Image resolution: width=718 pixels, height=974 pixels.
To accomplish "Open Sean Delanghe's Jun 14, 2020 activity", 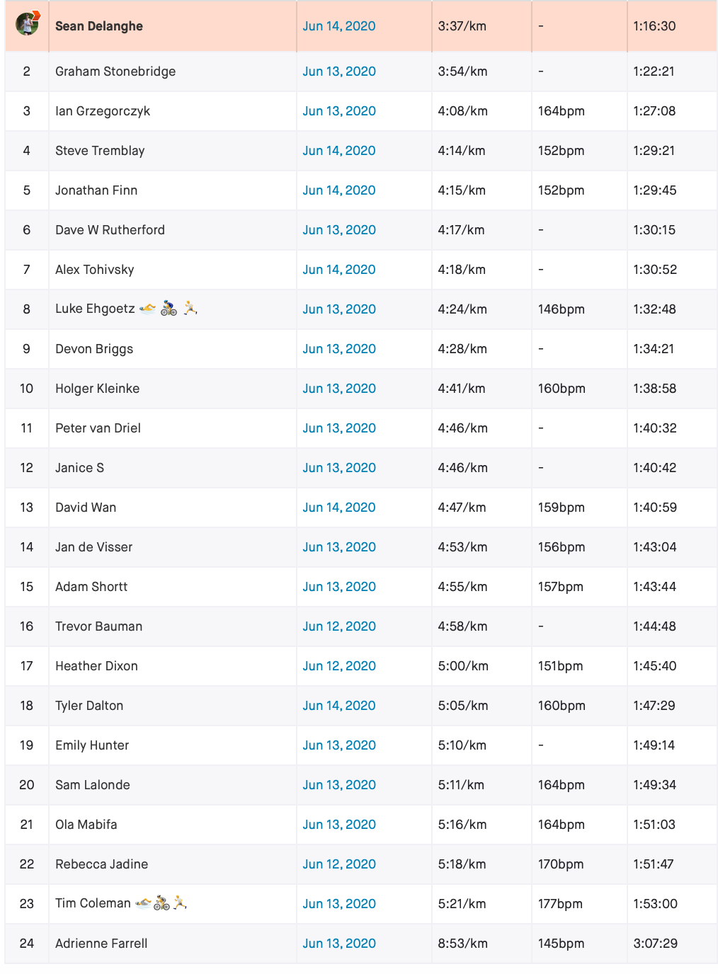I will (x=339, y=26).
